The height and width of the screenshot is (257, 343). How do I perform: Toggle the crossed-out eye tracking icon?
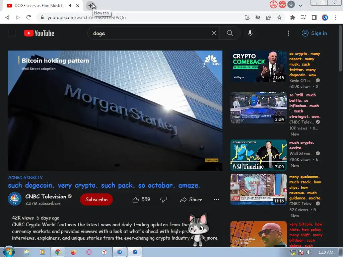point(258,17)
